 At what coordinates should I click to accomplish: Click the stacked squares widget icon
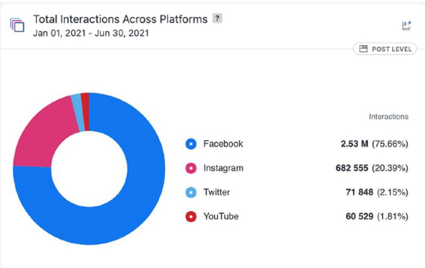coord(17,25)
